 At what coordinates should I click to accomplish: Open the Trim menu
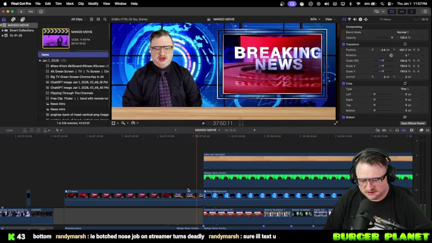58,4
